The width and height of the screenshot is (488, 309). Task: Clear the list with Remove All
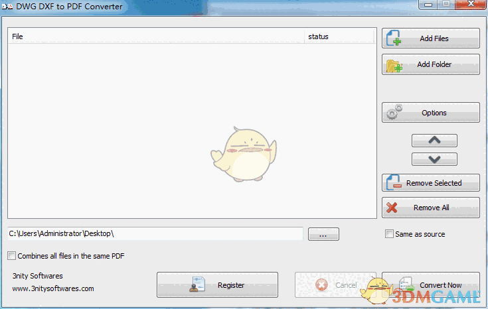(431, 208)
